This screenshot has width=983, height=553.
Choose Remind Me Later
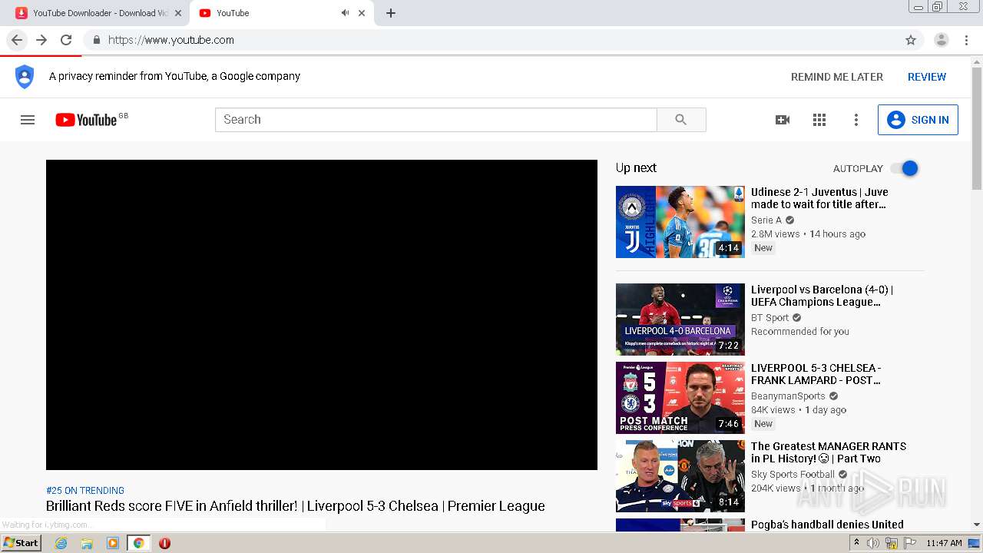click(837, 77)
